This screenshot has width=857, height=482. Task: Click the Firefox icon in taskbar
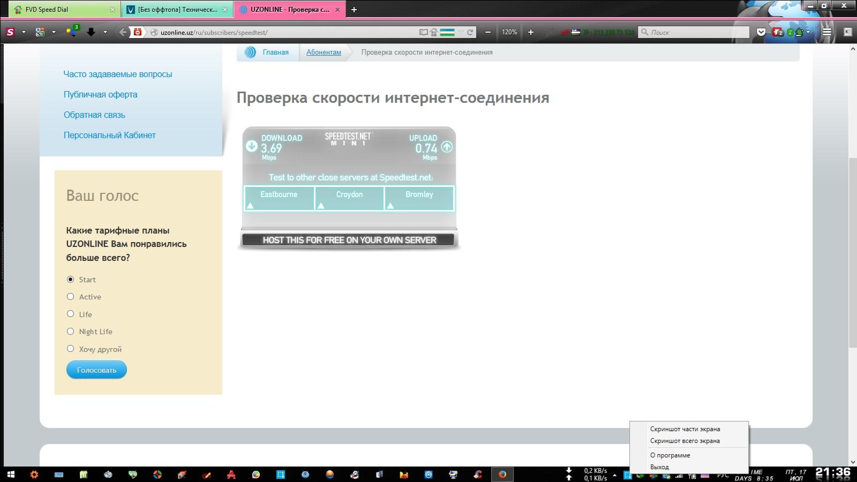502,475
